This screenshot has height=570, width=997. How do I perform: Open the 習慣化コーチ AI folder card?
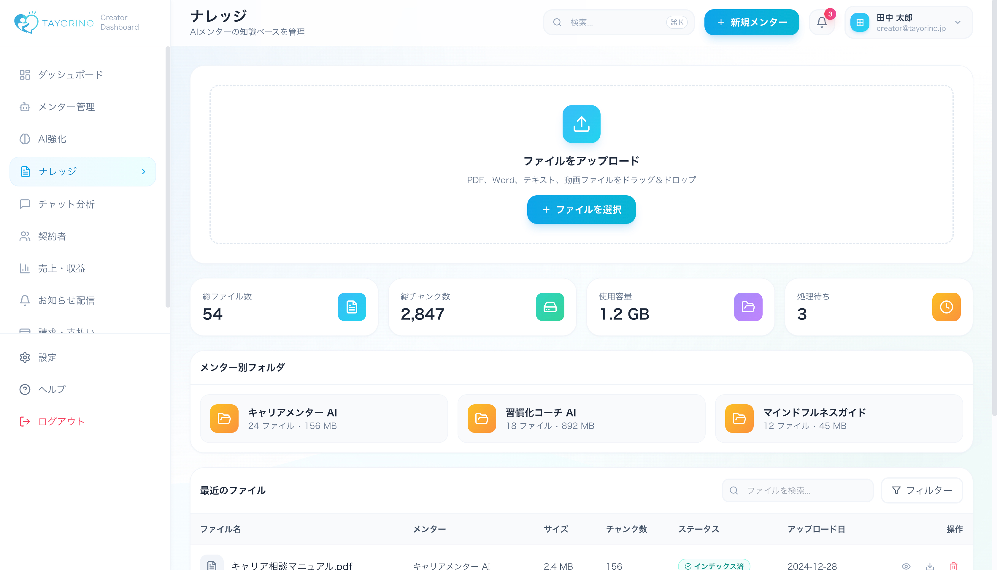pyautogui.click(x=581, y=419)
